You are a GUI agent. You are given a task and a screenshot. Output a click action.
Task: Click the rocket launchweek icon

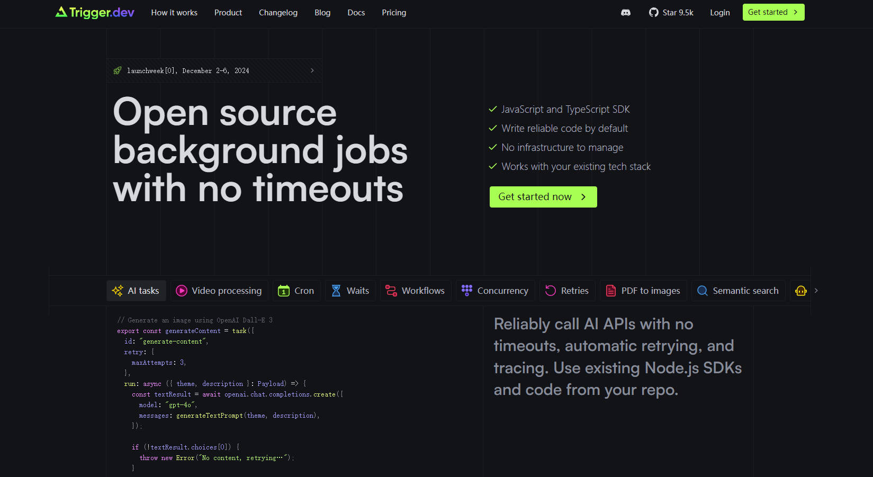pos(118,70)
